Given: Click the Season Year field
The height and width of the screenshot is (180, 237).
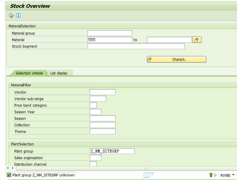Looking at the screenshot, I should 96,112.
